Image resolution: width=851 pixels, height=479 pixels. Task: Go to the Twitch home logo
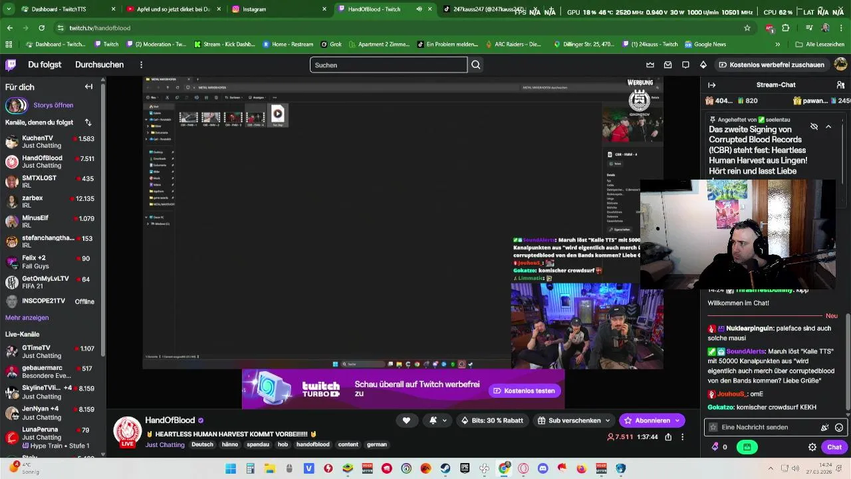pyautogui.click(x=11, y=65)
